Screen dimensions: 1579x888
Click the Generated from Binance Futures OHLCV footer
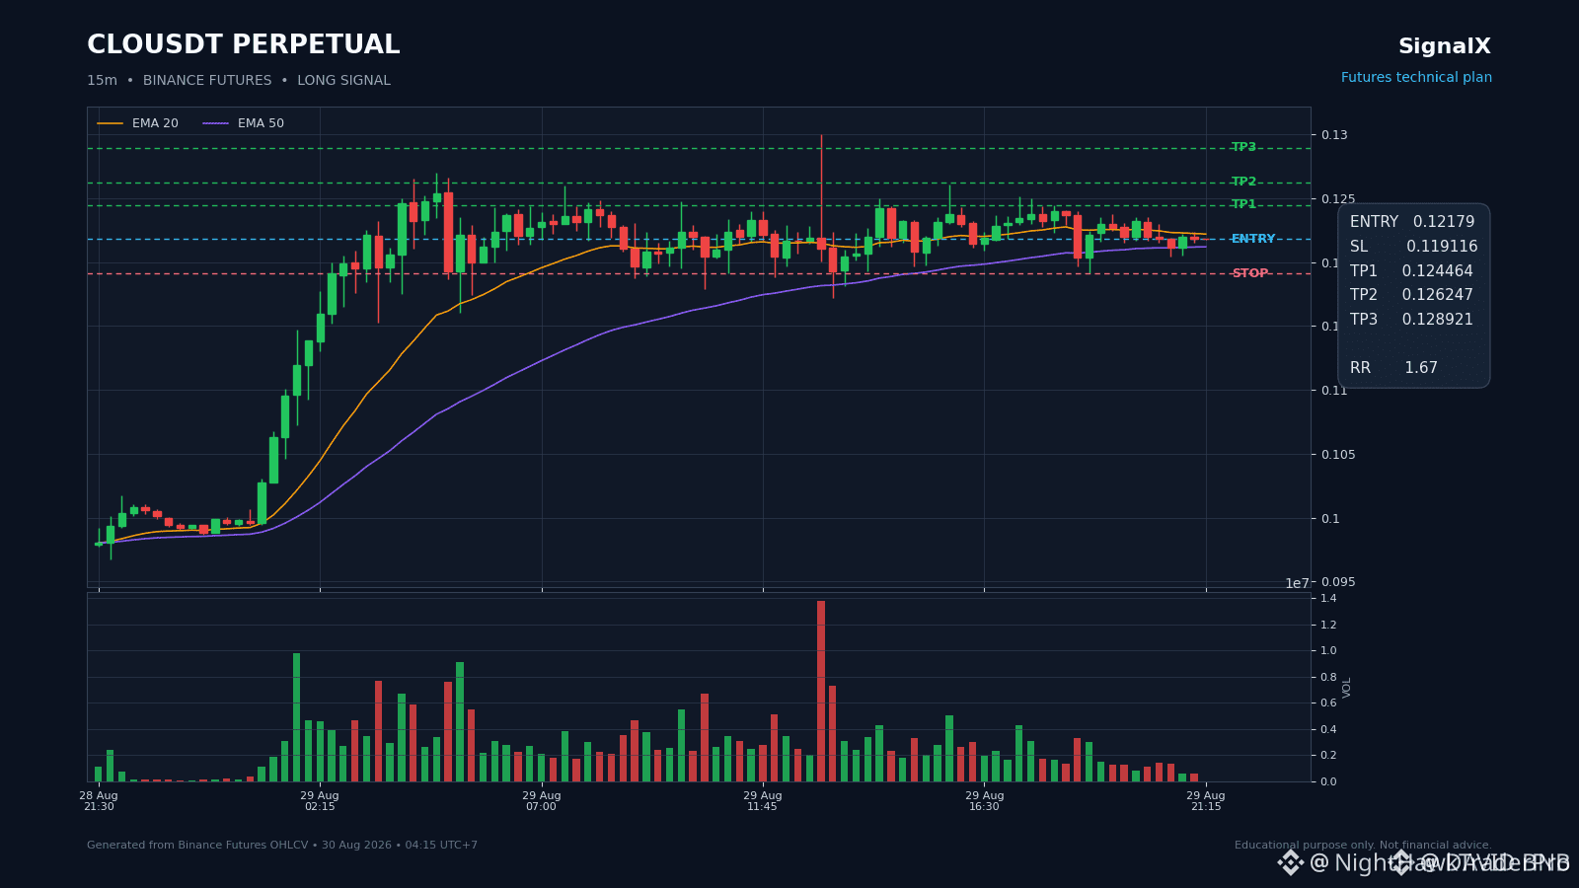[x=282, y=846]
